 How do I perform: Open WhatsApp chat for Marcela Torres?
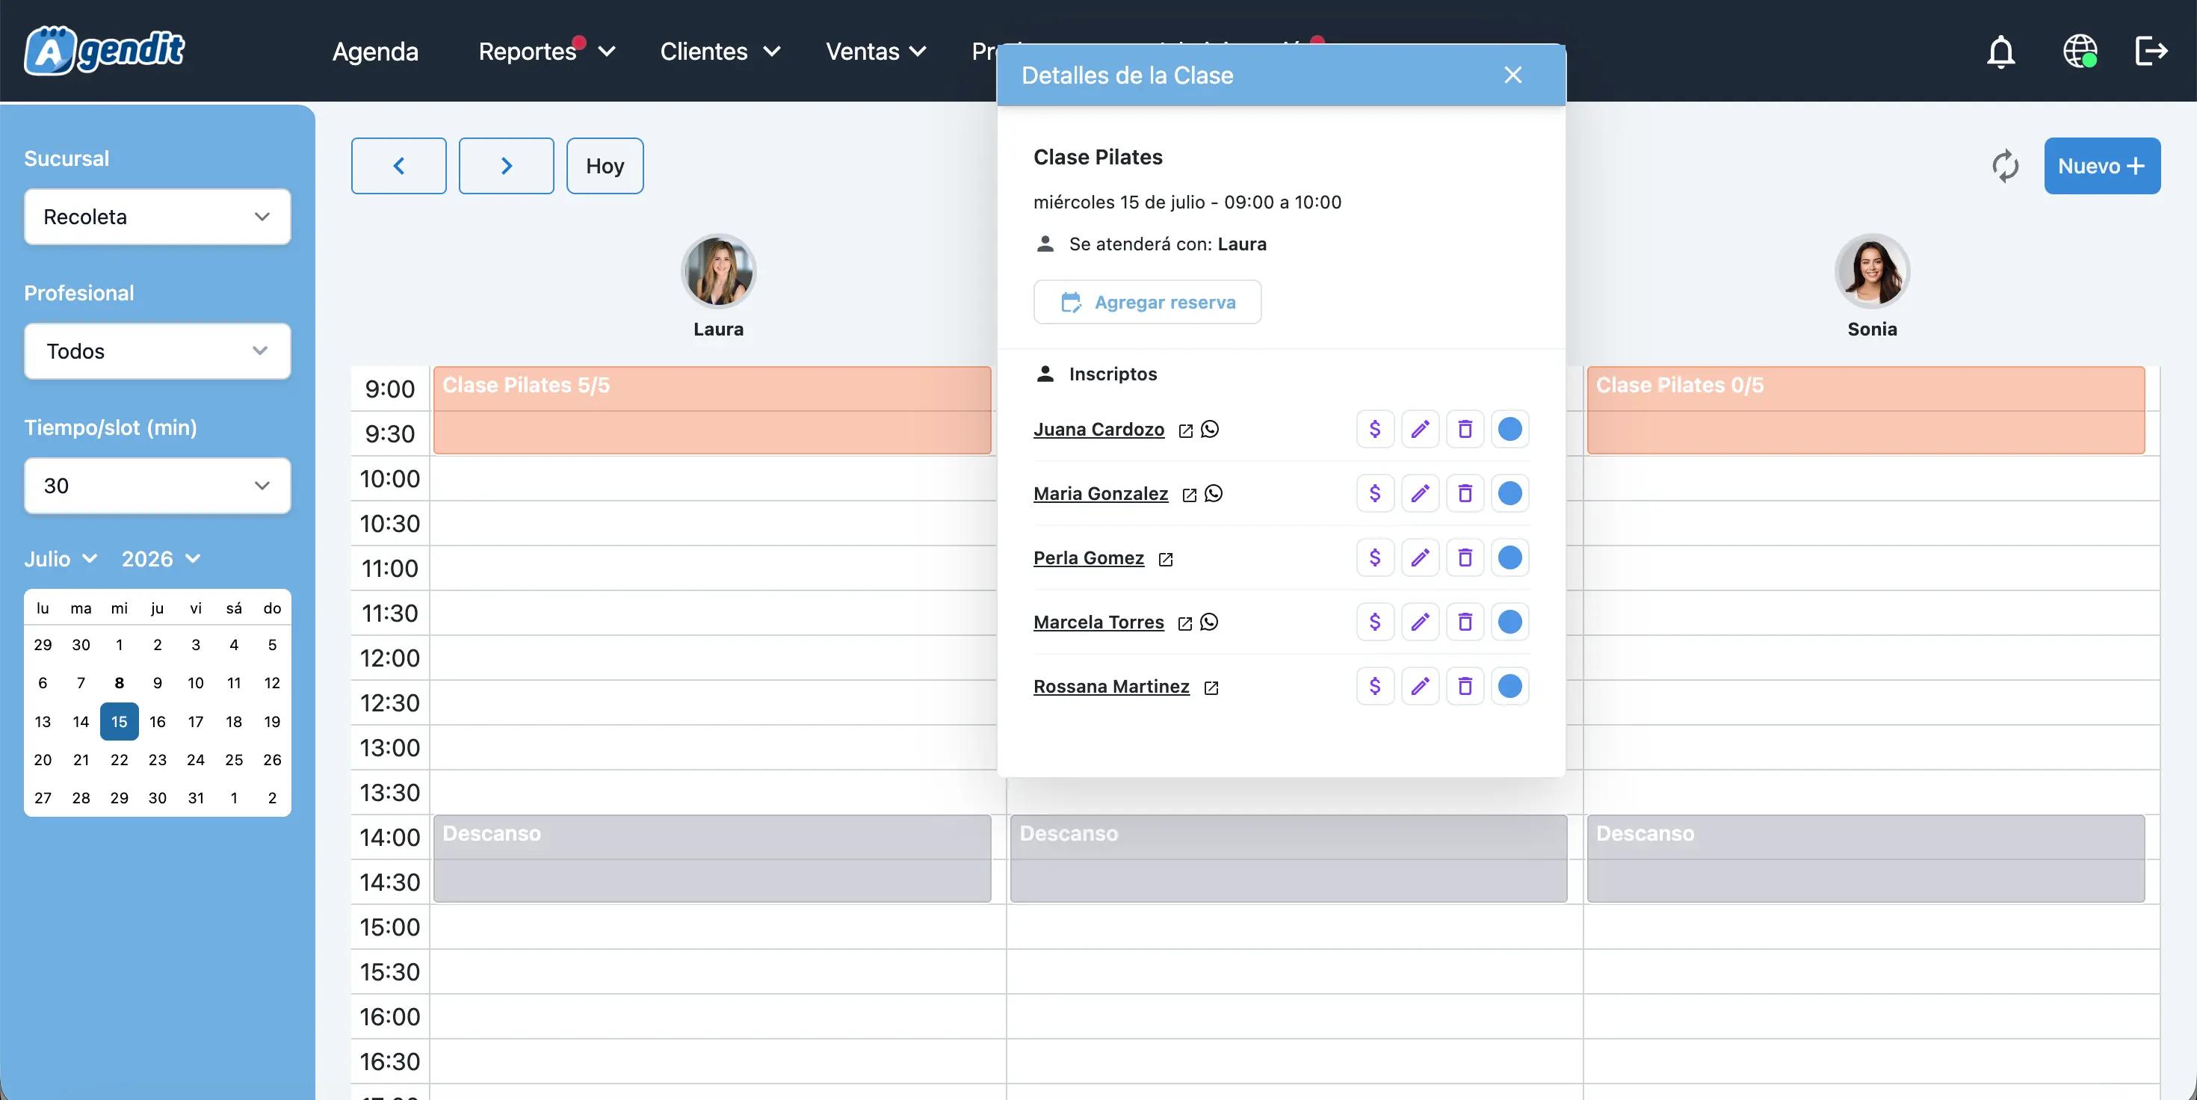coord(1209,622)
